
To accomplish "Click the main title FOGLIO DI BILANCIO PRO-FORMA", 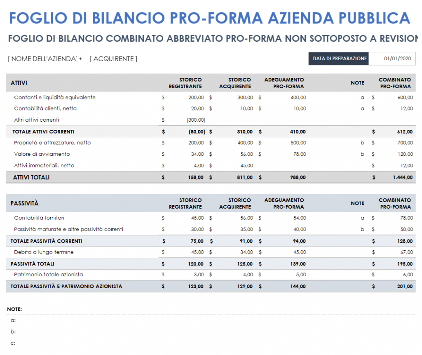I will pyautogui.click(x=209, y=18).
